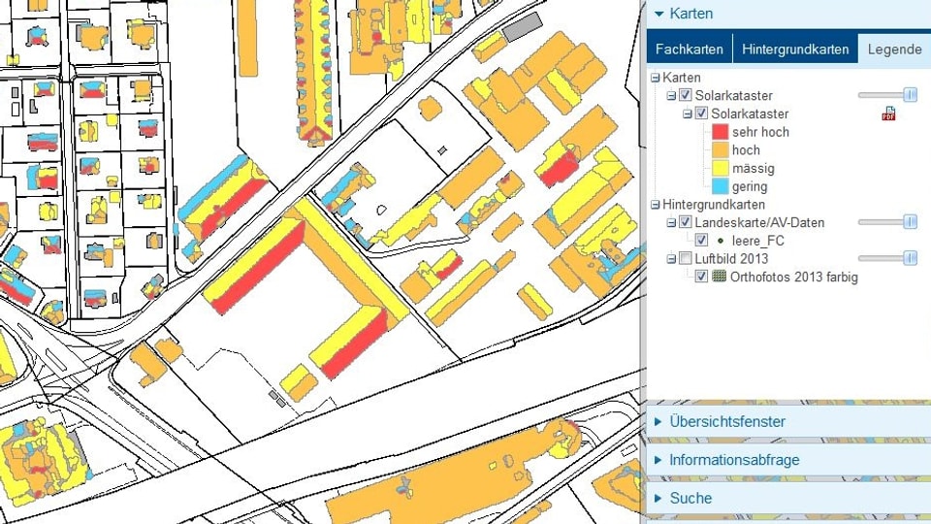Select the 'gering' legend label
This screenshot has height=524, width=931.
point(750,186)
